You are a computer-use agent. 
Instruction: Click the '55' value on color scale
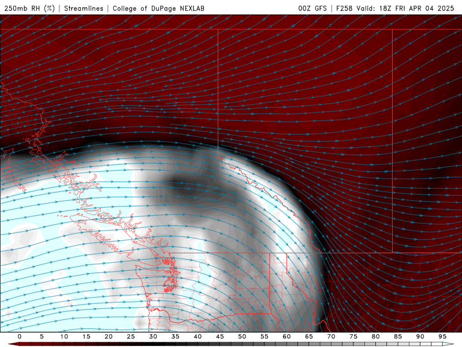[x=264, y=337]
